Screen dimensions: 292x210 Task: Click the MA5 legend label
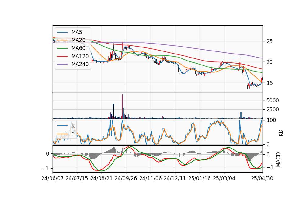point(77,32)
